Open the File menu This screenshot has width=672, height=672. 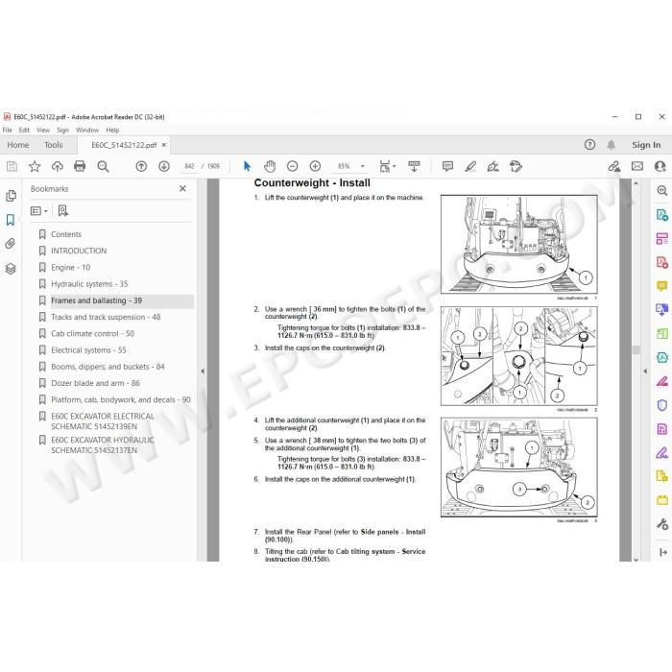tap(8, 130)
